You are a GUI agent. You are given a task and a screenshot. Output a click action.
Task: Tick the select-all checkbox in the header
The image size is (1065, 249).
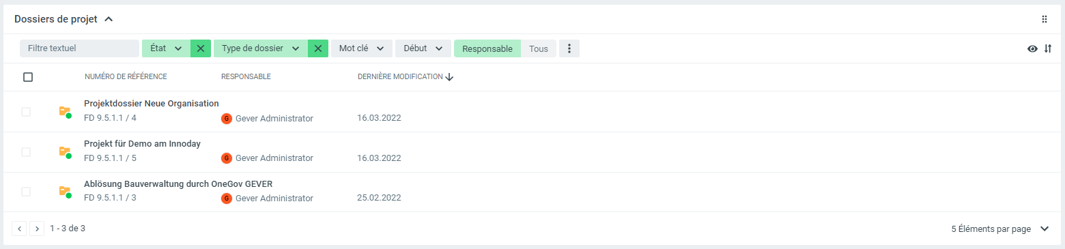28,77
